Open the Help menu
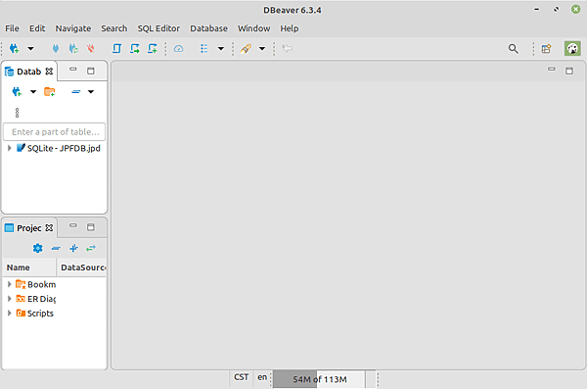This screenshot has height=389, width=587. [x=290, y=28]
